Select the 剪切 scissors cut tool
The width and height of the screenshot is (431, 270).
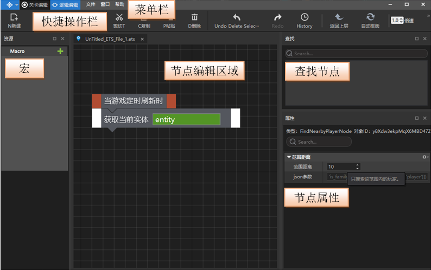tap(119, 17)
